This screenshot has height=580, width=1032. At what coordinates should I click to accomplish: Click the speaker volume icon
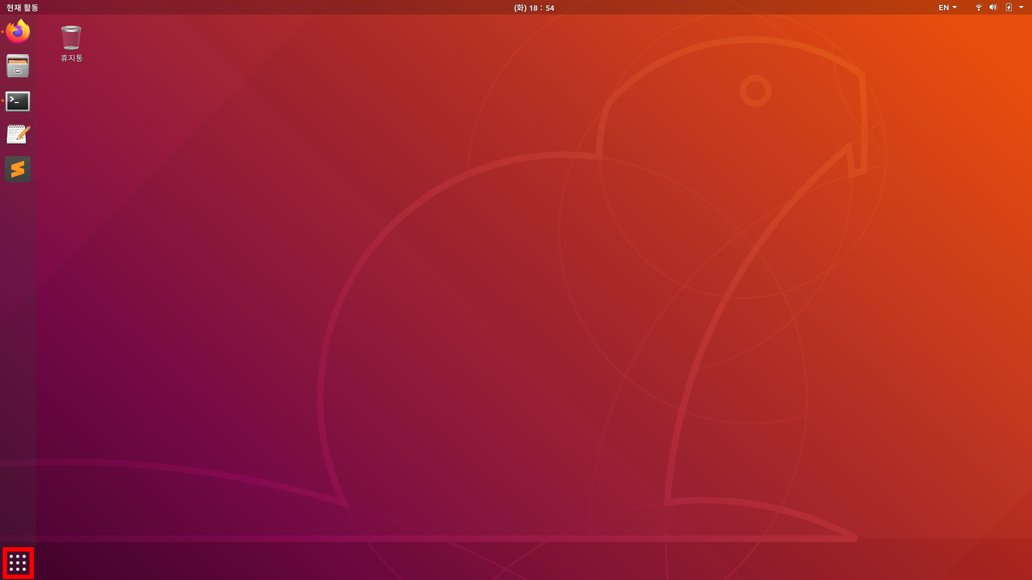[x=993, y=8]
